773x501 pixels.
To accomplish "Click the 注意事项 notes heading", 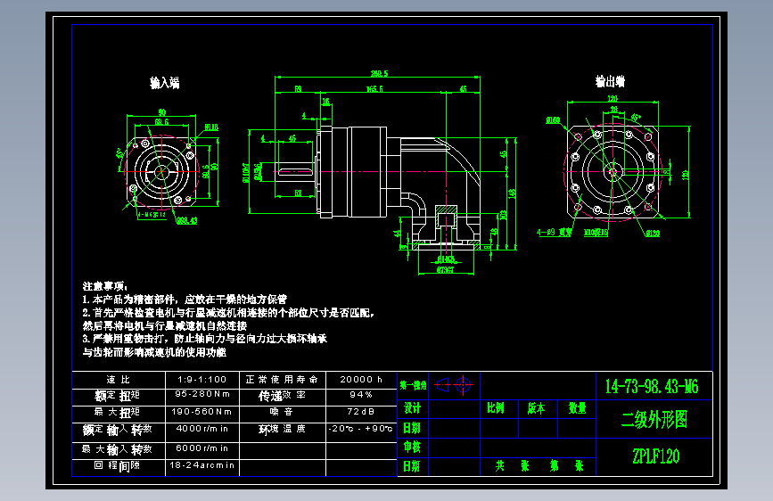I will tap(105, 286).
